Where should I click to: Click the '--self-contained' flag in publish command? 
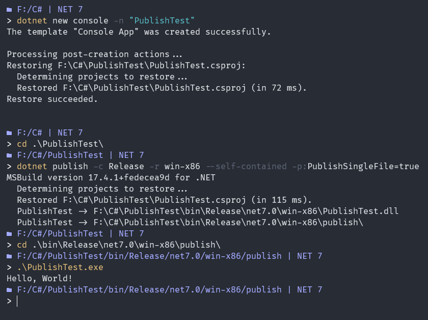235,166
